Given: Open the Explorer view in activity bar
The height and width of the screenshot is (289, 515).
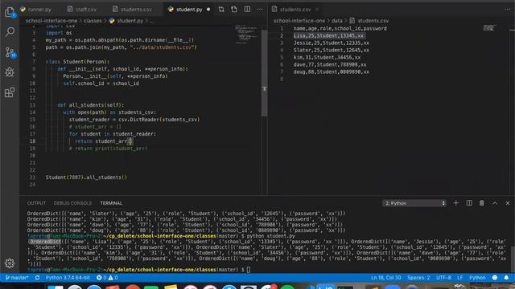Looking at the screenshot, I should [x=10, y=13].
